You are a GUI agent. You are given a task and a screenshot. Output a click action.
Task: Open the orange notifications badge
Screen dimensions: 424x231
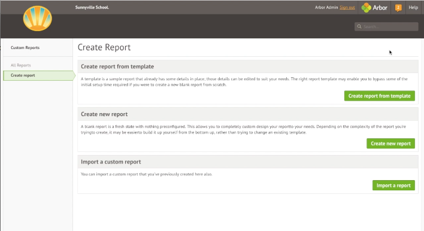coord(398,8)
